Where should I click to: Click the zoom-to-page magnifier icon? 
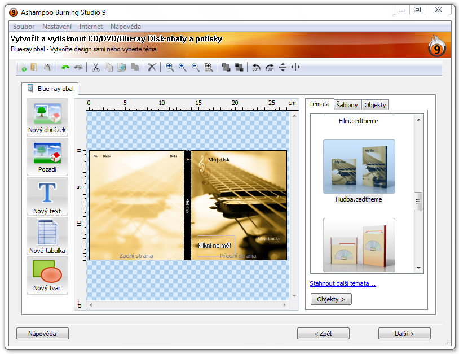pyautogui.click(x=209, y=67)
